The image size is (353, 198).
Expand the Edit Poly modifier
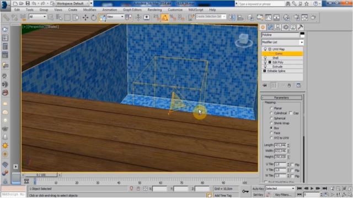(x=270, y=62)
